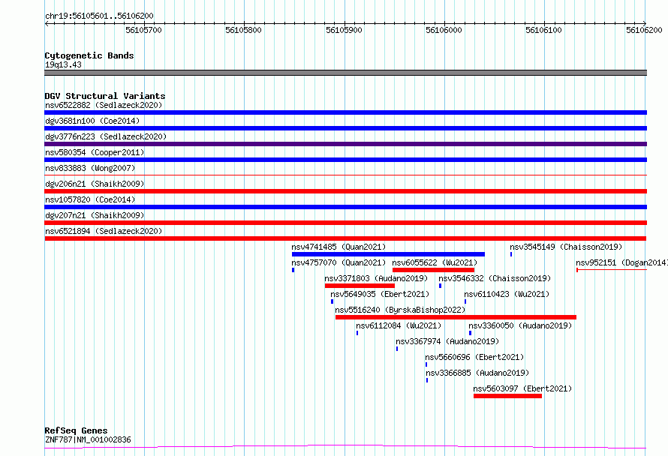Click the 56106000 ruler position label
668x456 pixels.
[444, 30]
